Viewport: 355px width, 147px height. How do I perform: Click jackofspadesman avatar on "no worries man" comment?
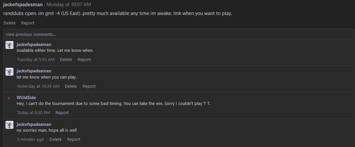(x=9, y=125)
